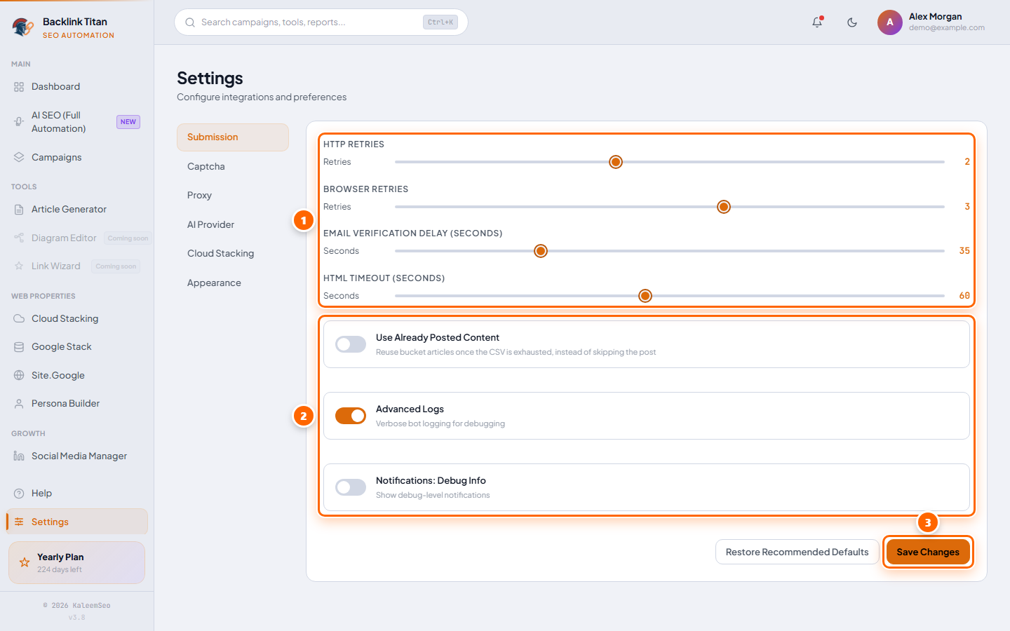Viewport: 1010px width, 631px height.
Task: Click the HTML Timeout slider handle
Action: (645, 296)
